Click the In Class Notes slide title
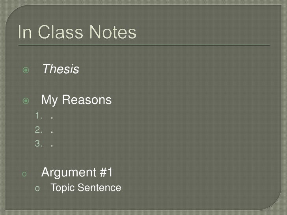Image resolution: width=287 pixels, height=215 pixels. [x=77, y=33]
